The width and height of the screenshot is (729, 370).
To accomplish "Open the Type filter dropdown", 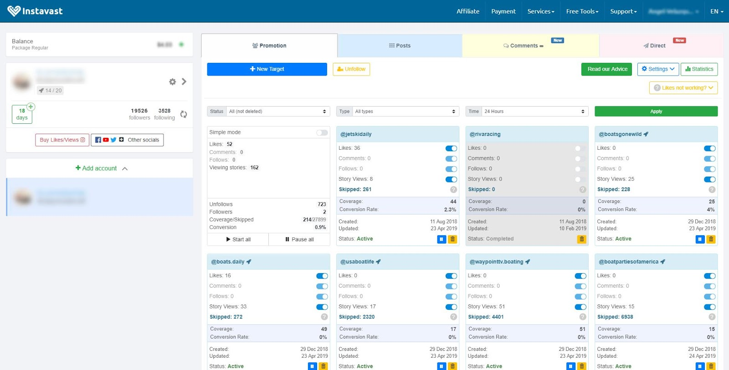I will point(406,112).
